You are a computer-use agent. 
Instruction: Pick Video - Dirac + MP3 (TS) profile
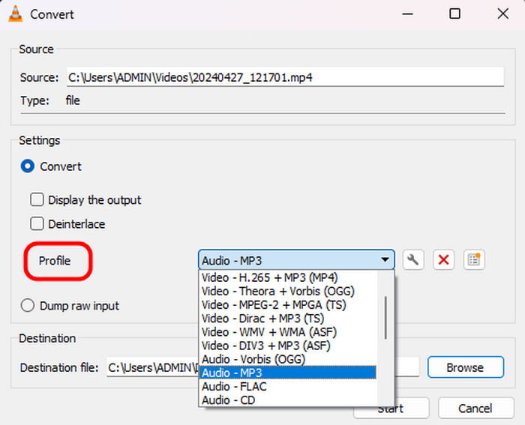coord(288,319)
